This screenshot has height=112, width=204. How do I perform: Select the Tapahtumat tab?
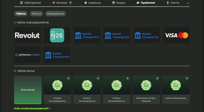(x=146, y=3)
